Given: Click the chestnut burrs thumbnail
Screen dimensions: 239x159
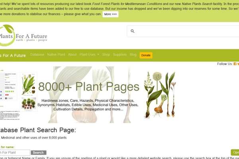Looking at the screenshot, I should [29, 104].
